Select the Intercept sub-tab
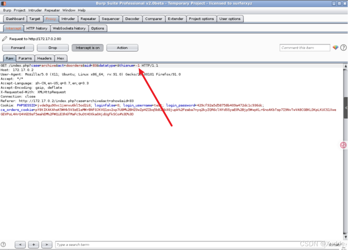 tap(13, 28)
